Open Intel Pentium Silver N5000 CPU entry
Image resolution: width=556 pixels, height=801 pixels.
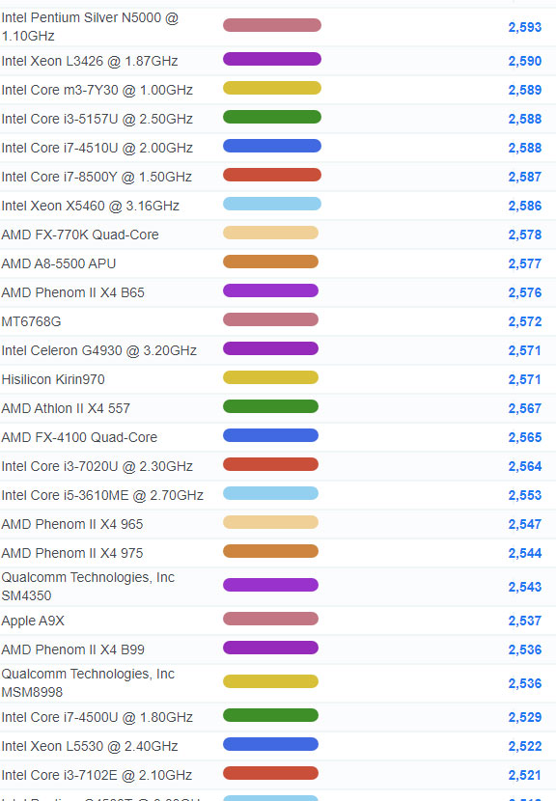tap(90, 27)
